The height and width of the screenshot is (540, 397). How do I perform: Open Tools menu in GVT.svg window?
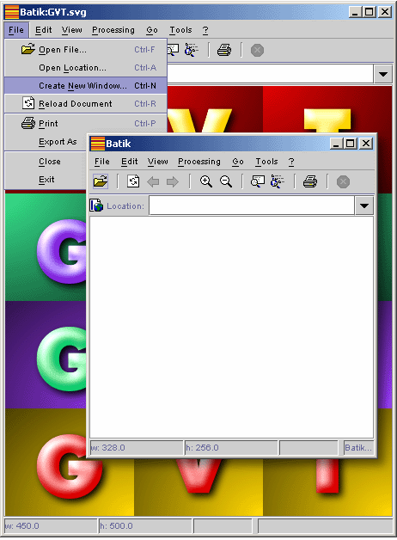pyautogui.click(x=180, y=30)
